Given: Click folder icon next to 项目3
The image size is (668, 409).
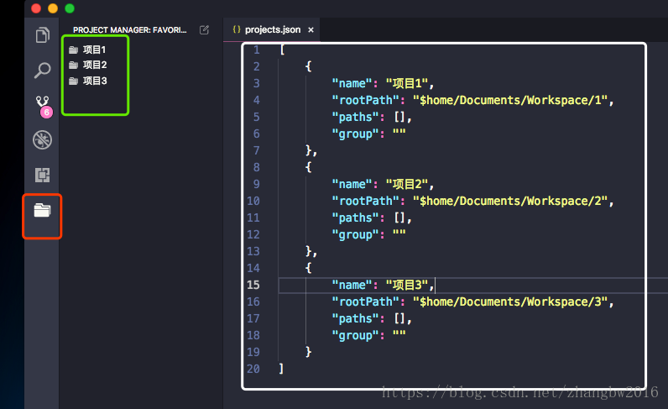Looking at the screenshot, I should coord(73,81).
